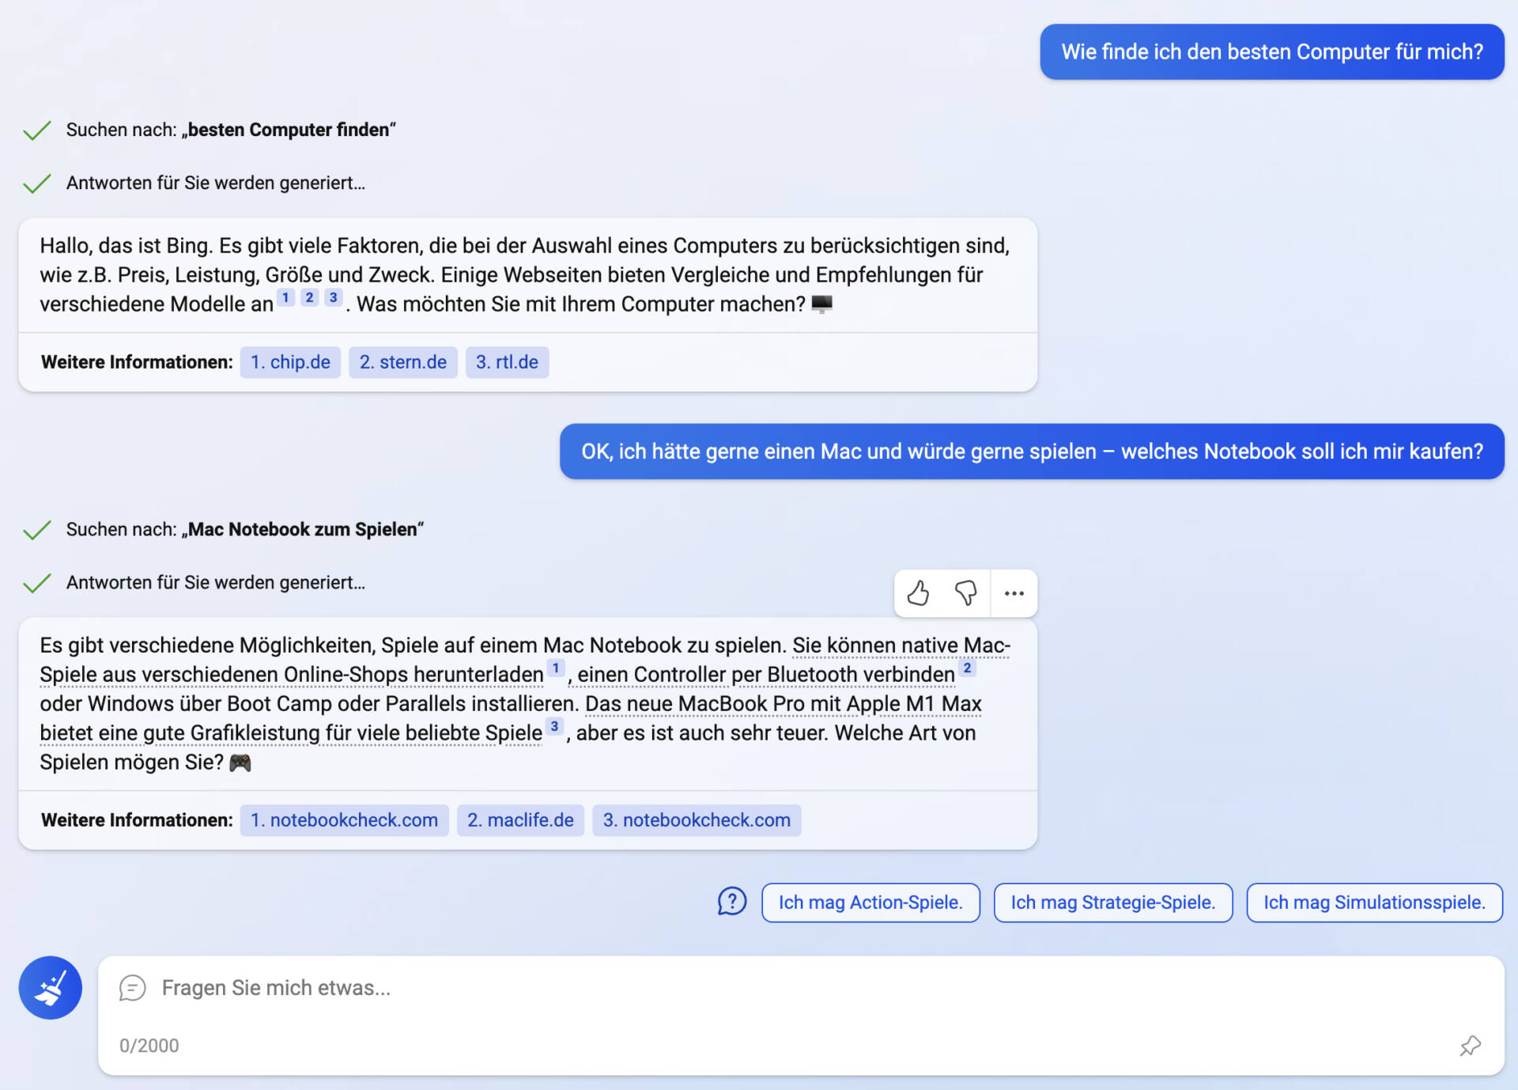The width and height of the screenshot is (1518, 1090).
Task: Open the maclife.de source link
Action: point(520,820)
